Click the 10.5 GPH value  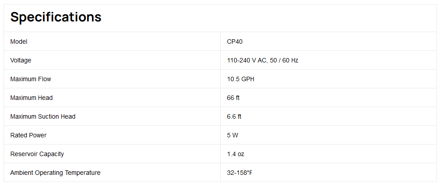241,79
